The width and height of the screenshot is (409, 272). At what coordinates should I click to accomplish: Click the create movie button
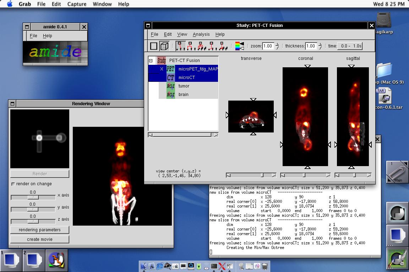point(40,239)
